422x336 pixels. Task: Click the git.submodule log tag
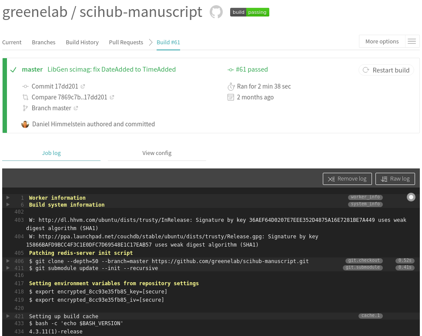(362, 267)
